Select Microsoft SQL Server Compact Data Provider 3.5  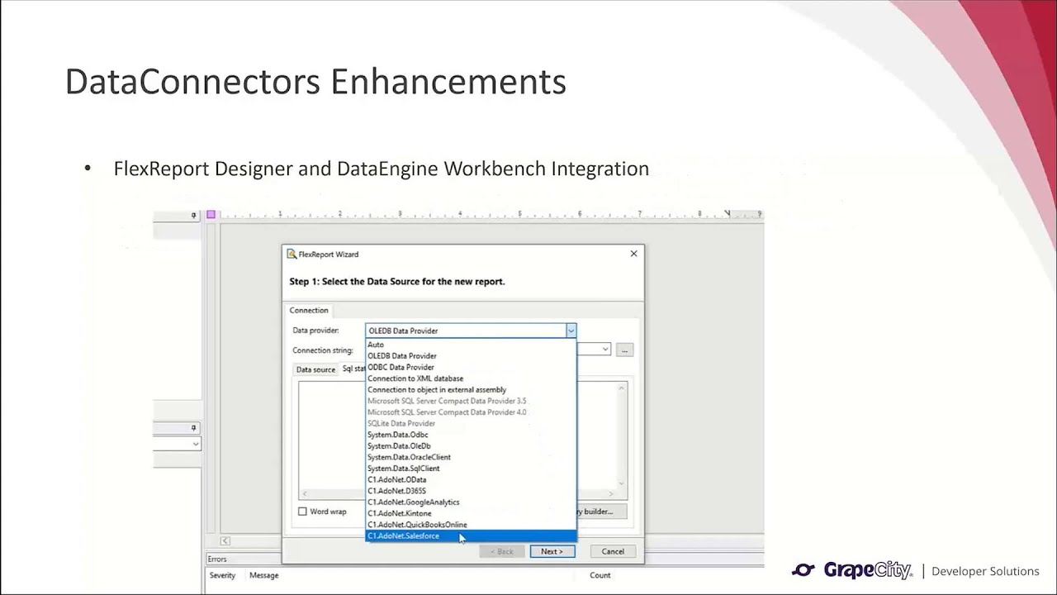click(471, 401)
